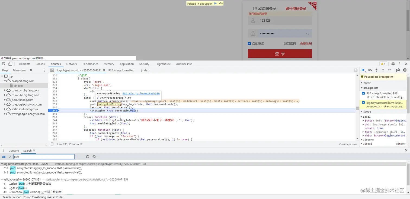The width and height of the screenshot is (410, 199).
Task: Step into next function call
Action: pos(376,70)
